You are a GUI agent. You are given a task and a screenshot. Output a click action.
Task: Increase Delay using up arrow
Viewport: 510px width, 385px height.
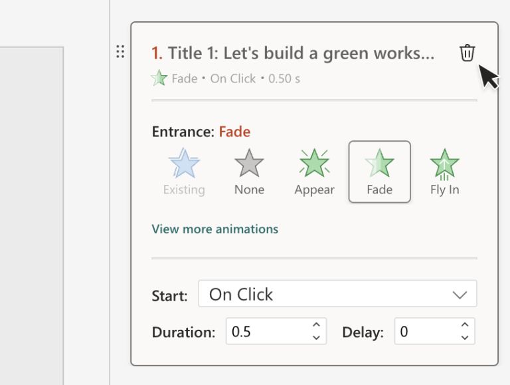click(x=464, y=325)
